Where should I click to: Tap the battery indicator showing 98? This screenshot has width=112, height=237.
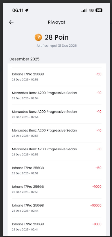[x=99, y=10]
